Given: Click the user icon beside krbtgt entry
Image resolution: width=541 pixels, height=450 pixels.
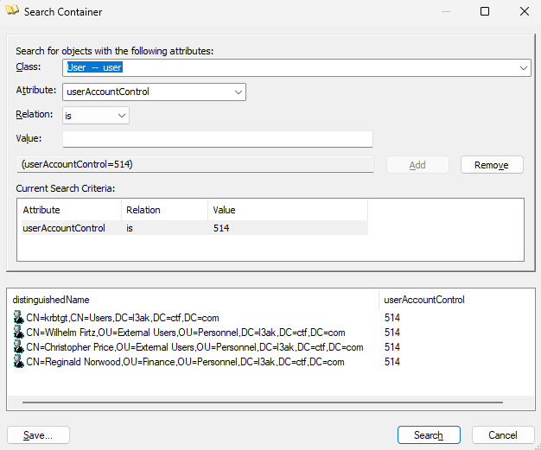Looking at the screenshot, I should (x=18, y=318).
